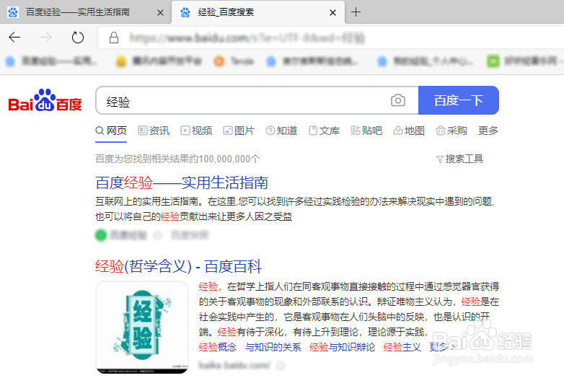Open the 贴吧 category
Image resolution: width=564 pixels, height=378 pixels.
[x=366, y=131]
